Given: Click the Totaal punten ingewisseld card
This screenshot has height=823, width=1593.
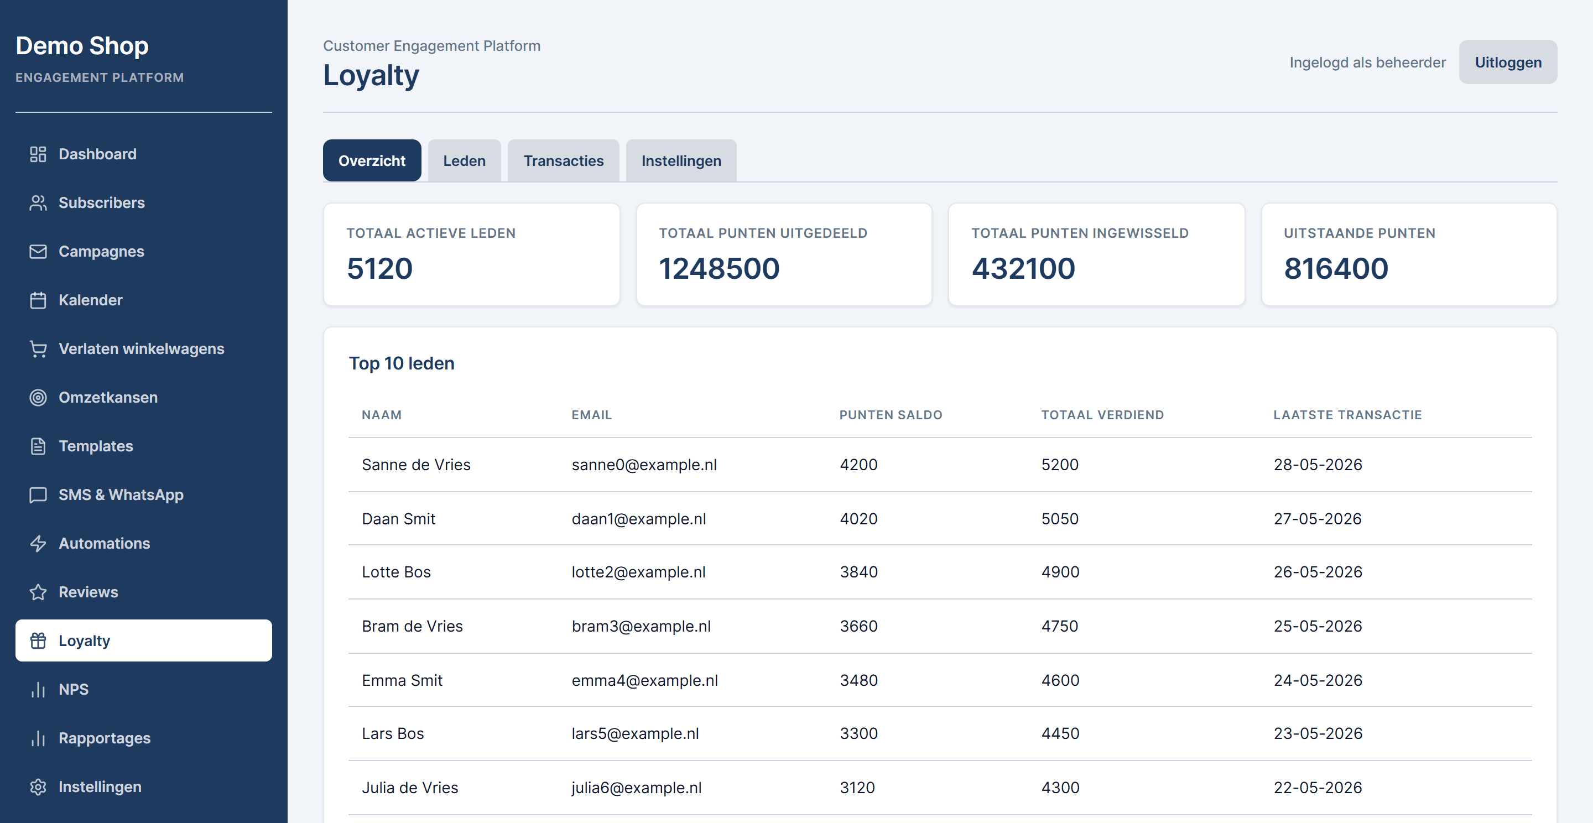Looking at the screenshot, I should coord(1096,255).
